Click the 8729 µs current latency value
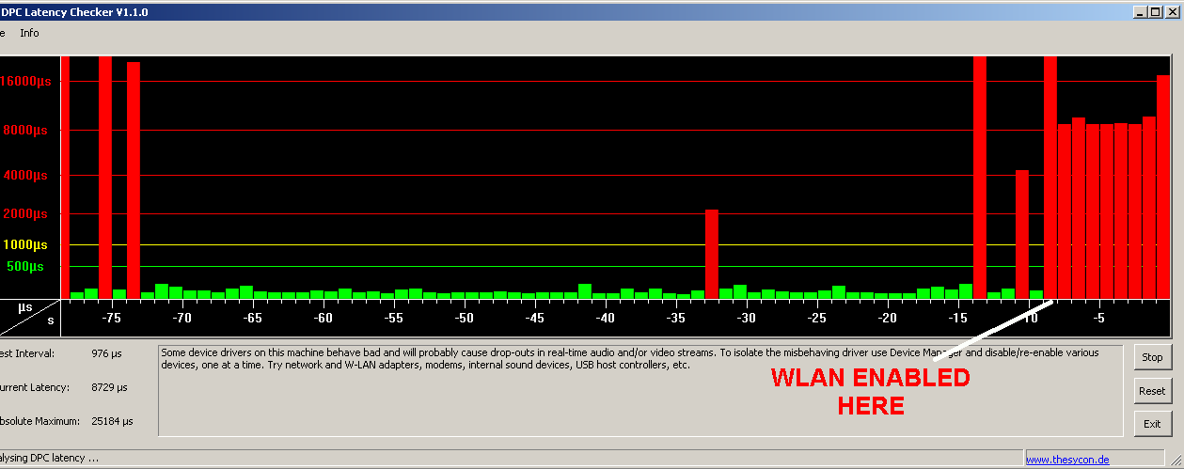 click(x=110, y=387)
